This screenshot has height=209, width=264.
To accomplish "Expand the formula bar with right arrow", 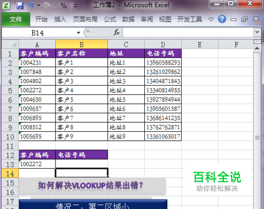I will click(257, 32).
